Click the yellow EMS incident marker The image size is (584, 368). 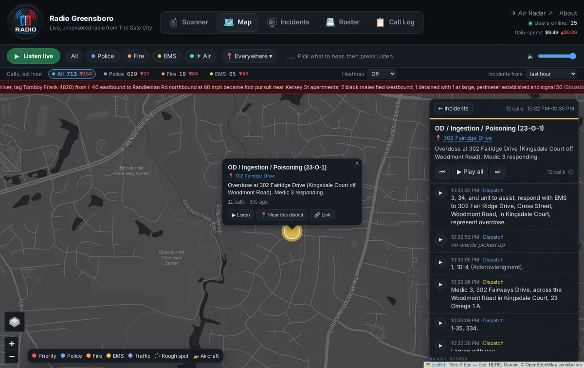[292, 232]
